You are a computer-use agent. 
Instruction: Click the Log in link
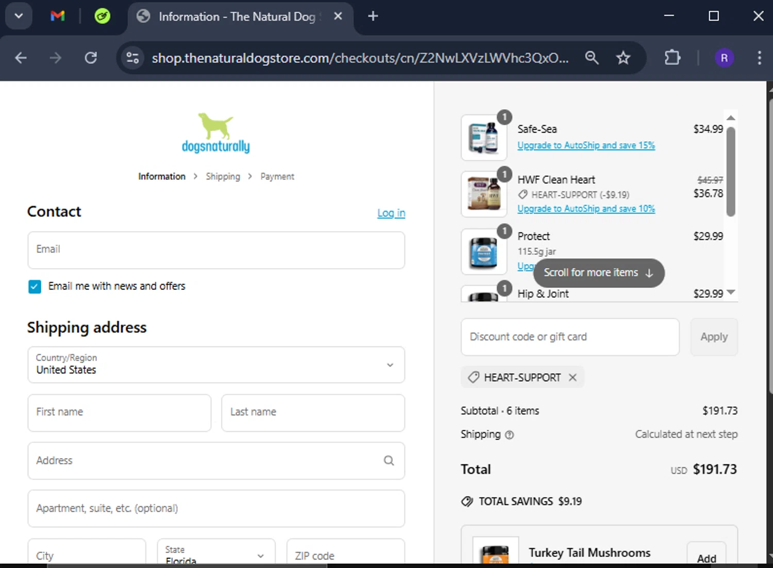click(x=391, y=213)
